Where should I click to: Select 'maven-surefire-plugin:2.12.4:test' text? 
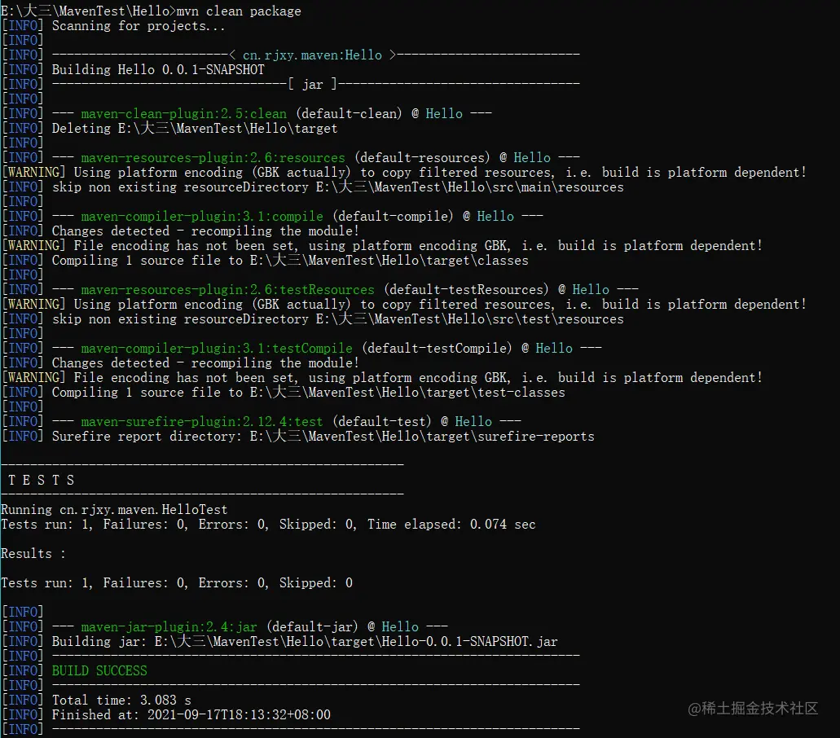pyautogui.click(x=202, y=422)
